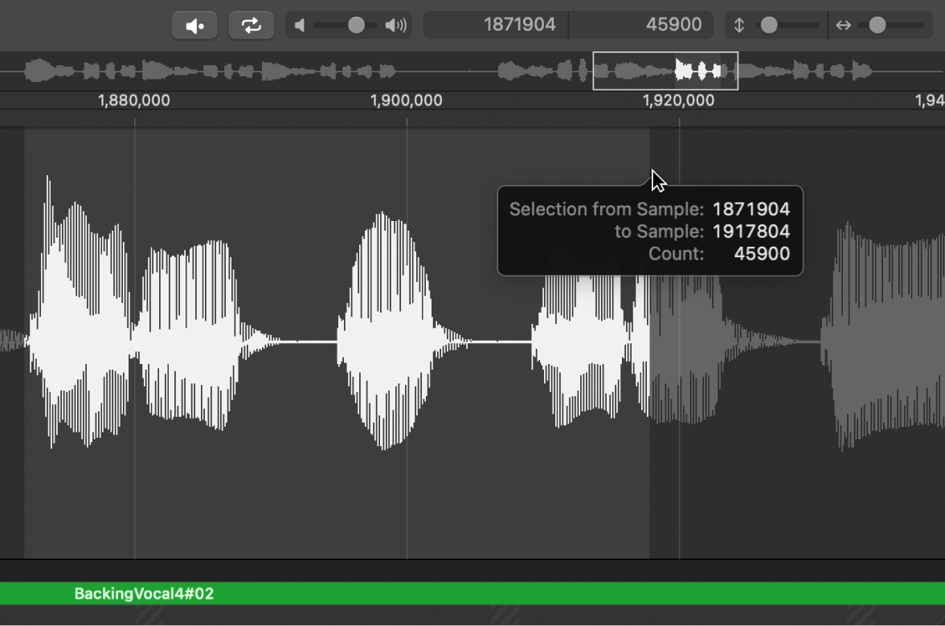Image resolution: width=945 pixels, height=626 pixels.
Task: Click the horizontal zoom slider handle
Action: [x=877, y=25]
